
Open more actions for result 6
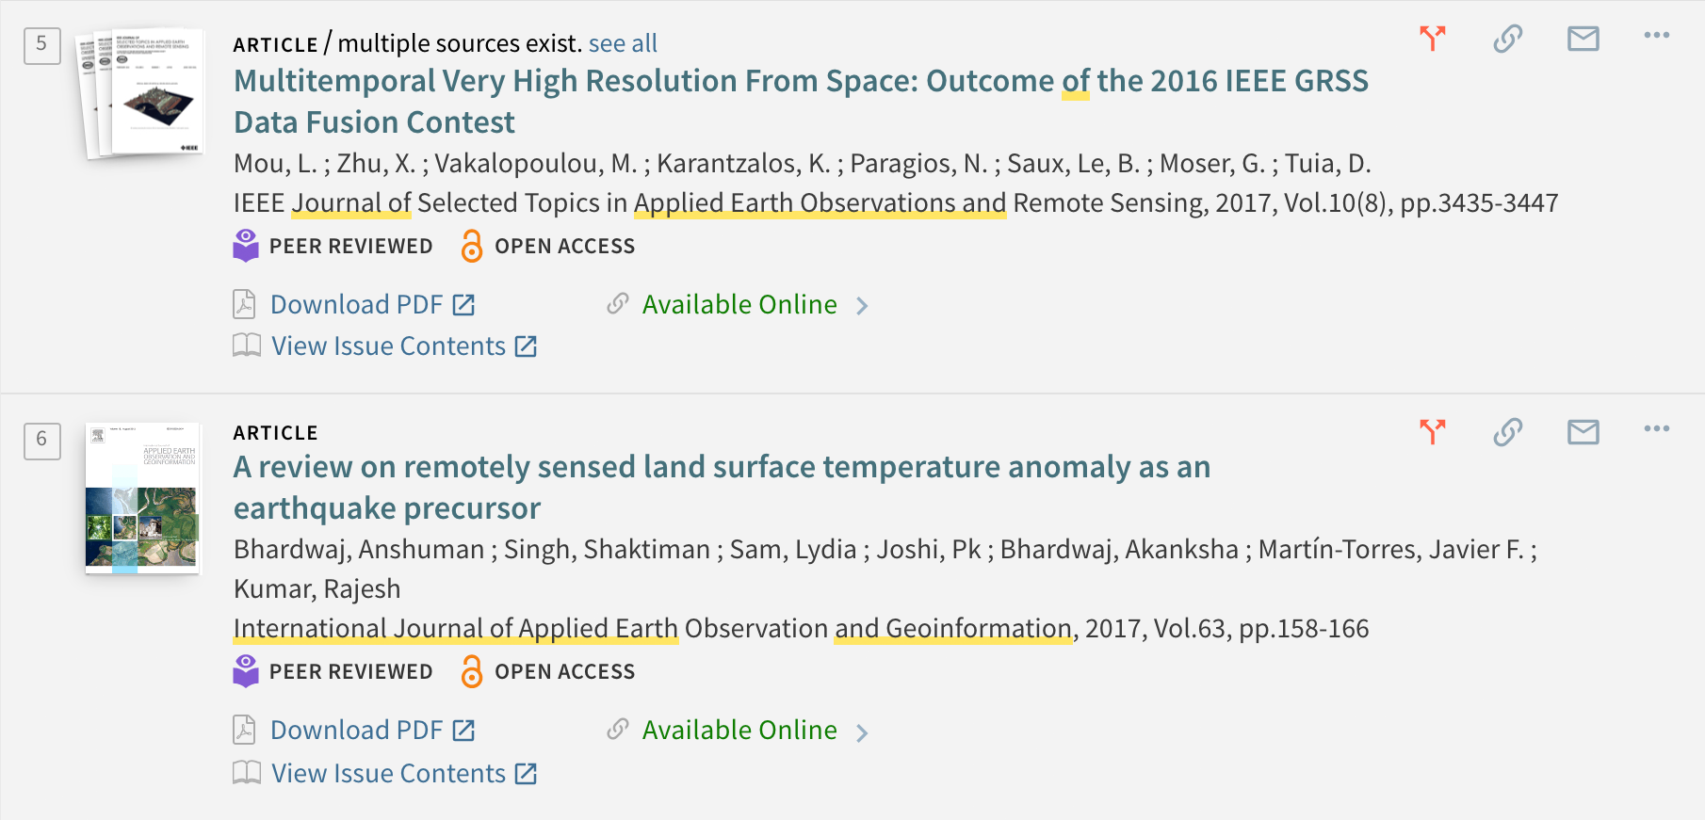click(1656, 429)
